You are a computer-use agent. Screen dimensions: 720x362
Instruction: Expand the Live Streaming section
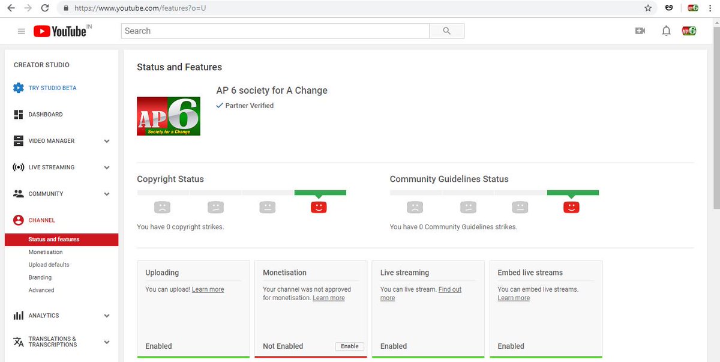click(x=107, y=167)
